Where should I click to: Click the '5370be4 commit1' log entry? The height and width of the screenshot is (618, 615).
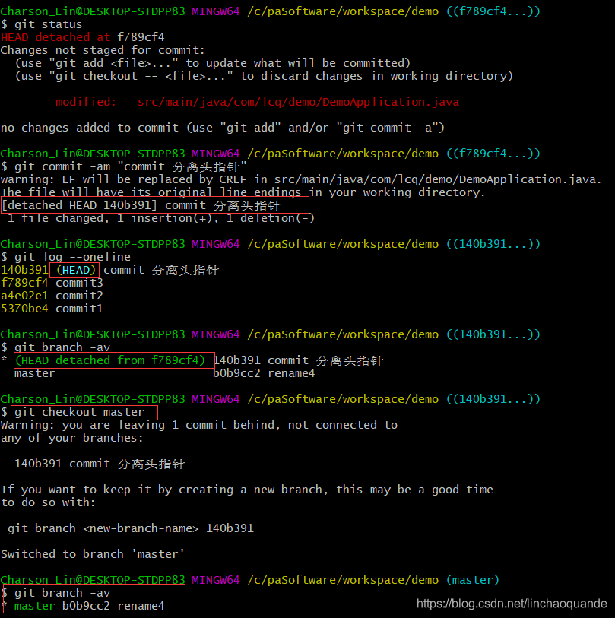pyautogui.click(x=52, y=309)
